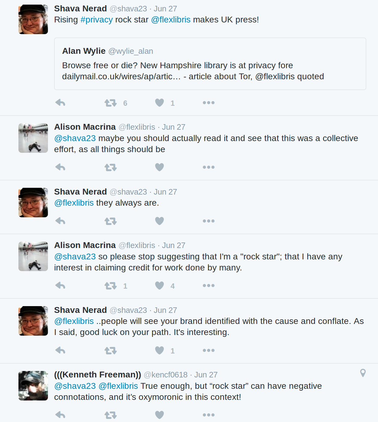Retweet the tweet showing 6 retweets

tap(111, 103)
